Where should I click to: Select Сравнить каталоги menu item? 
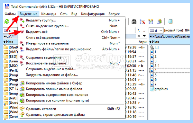(x=72, y=109)
